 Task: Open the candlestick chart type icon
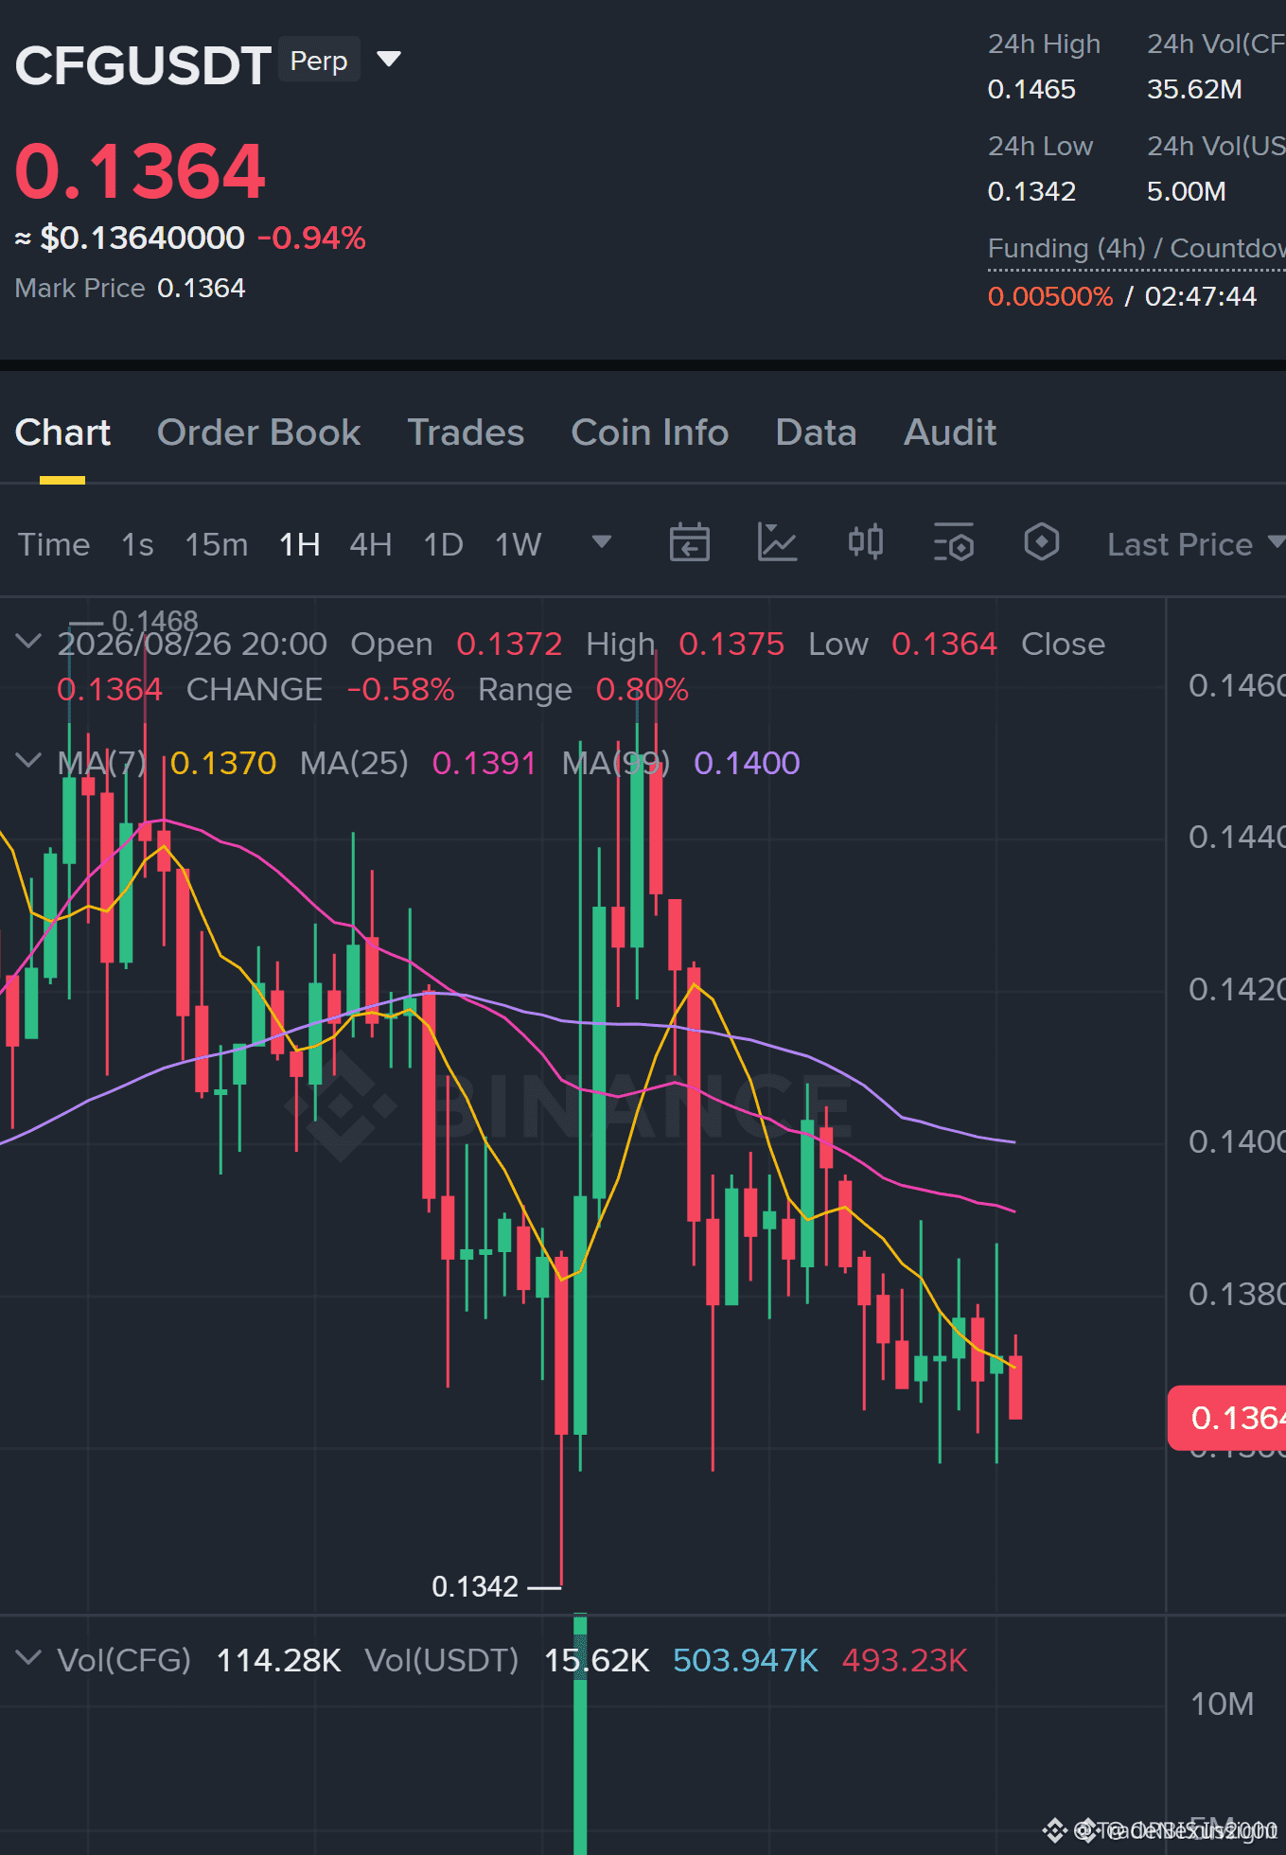(x=866, y=542)
